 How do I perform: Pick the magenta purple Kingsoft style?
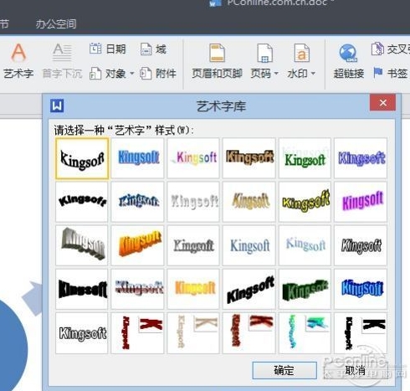coord(361,202)
